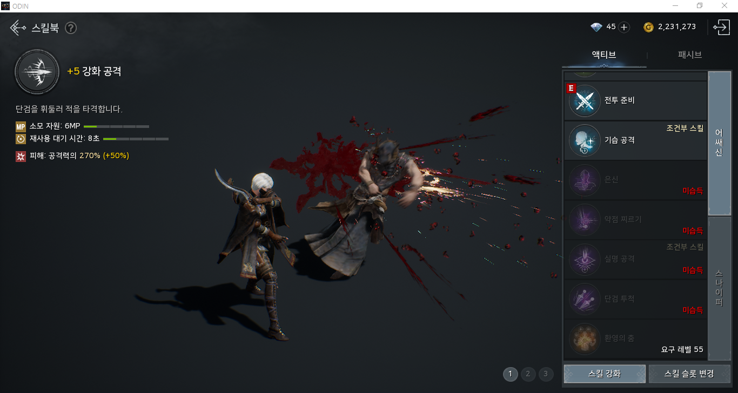Exit the skill book via the door icon
Viewport: 738px width, 393px height.
point(721,27)
